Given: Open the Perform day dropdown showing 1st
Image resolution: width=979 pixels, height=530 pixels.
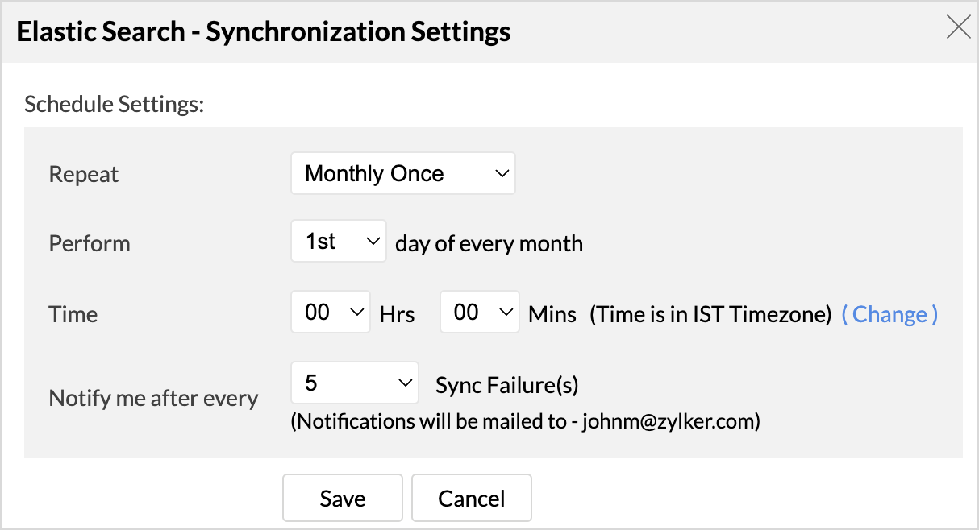Looking at the screenshot, I should [339, 241].
